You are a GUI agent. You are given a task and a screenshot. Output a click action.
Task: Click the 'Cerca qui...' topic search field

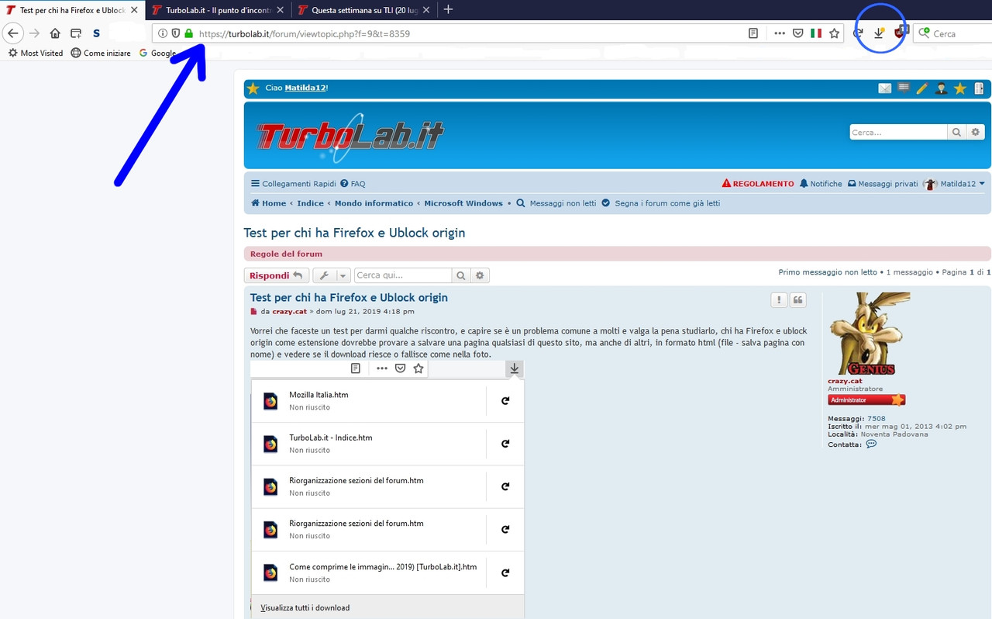[403, 275]
